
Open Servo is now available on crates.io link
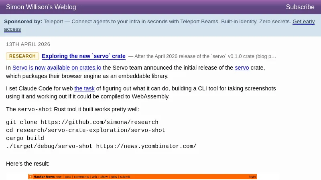point(57,68)
